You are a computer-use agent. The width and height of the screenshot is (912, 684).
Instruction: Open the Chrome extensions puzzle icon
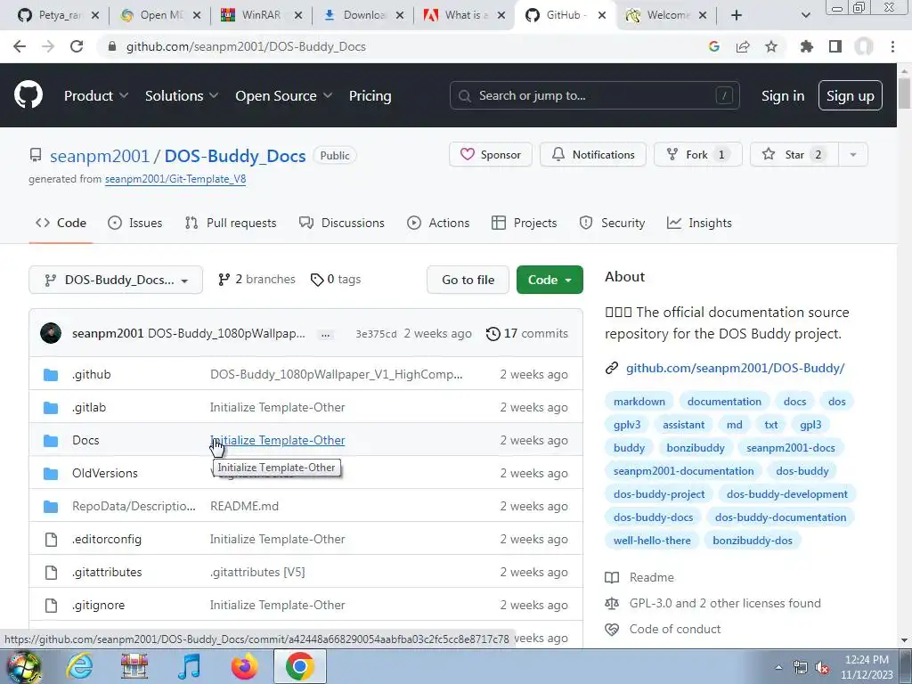pyautogui.click(x=806, y=46)
